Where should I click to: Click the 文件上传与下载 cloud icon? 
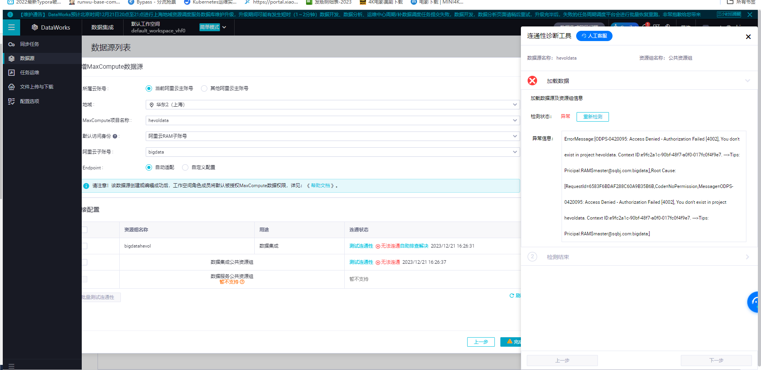[x=11, y=87]
